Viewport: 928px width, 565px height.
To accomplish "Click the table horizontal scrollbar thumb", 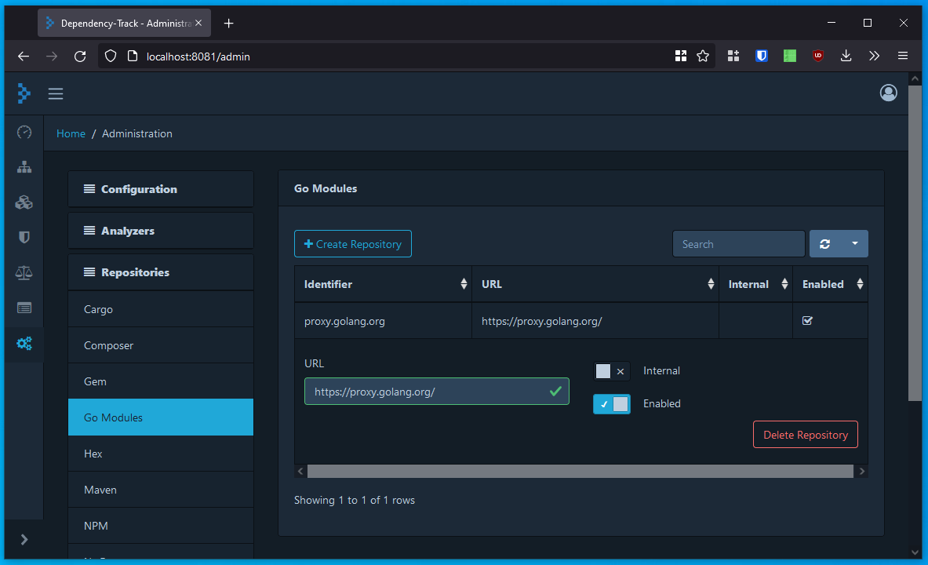I will pos(580,472).
